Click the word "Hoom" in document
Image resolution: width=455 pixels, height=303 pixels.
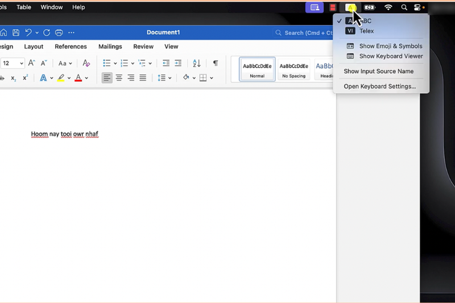click(39, 134)
